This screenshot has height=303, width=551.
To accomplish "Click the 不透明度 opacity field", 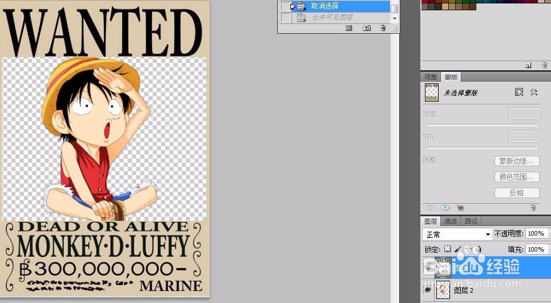I will [x=537, y=233].
